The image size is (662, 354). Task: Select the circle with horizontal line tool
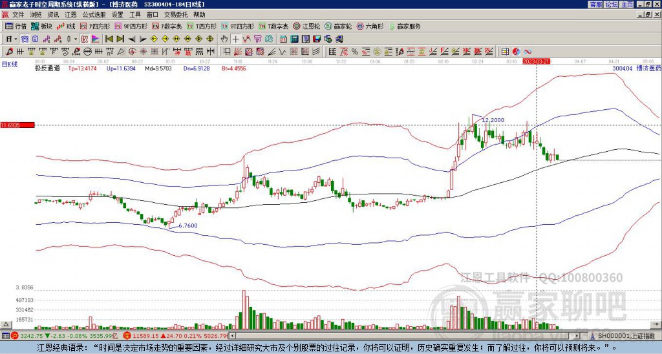(87, 52)
